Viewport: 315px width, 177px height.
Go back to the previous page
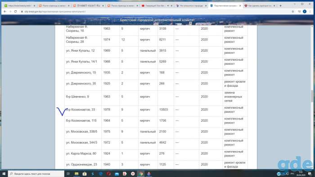5,12
